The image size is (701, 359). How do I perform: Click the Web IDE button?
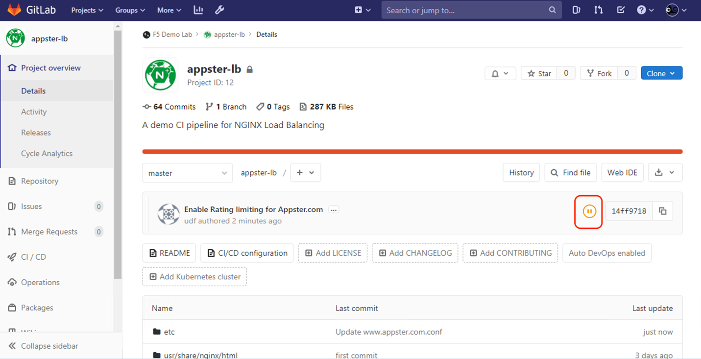click(x=622, y=173)
